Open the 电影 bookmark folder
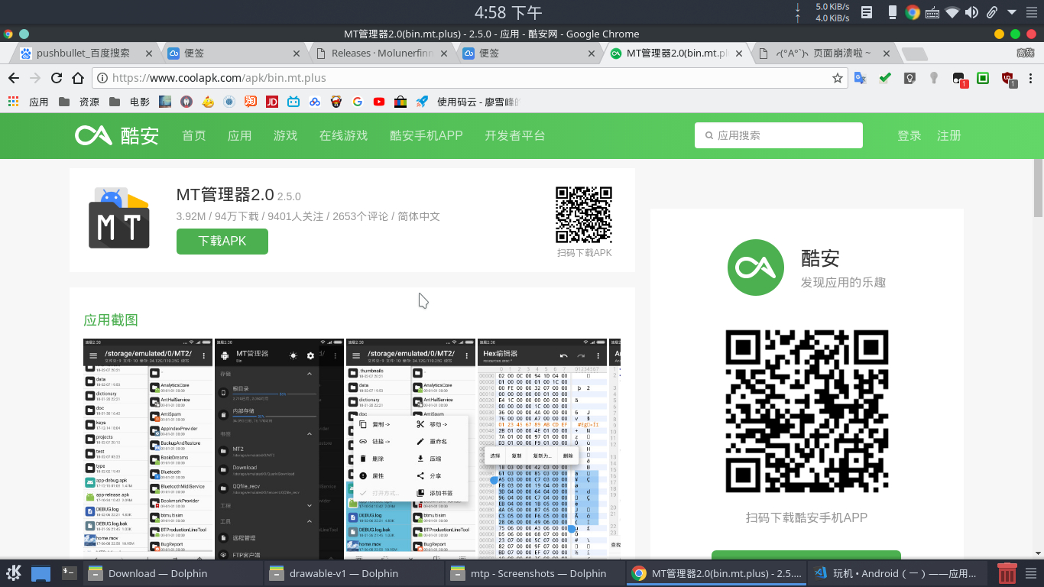Screen dimensions: 1044x587 pyautogui.click(x=129, y=102)
